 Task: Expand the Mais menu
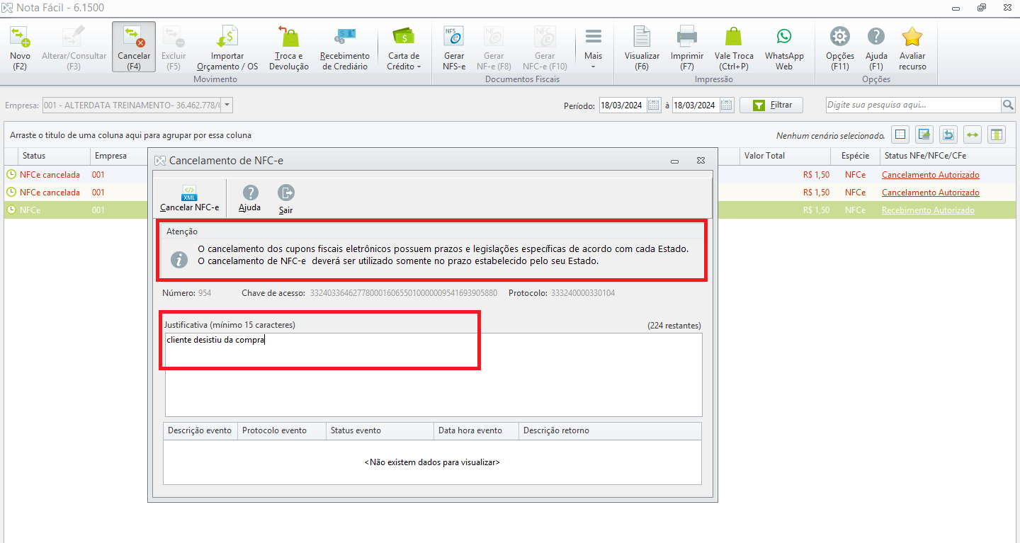coord(593,47)
